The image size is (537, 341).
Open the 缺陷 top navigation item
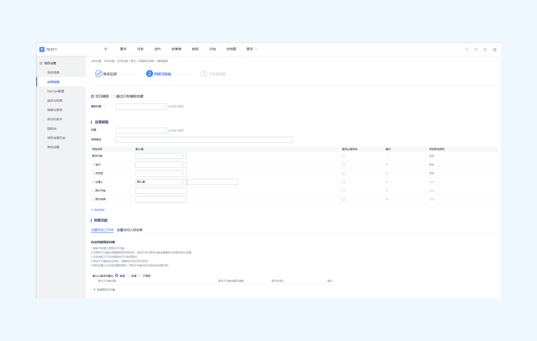pos(195,49)
